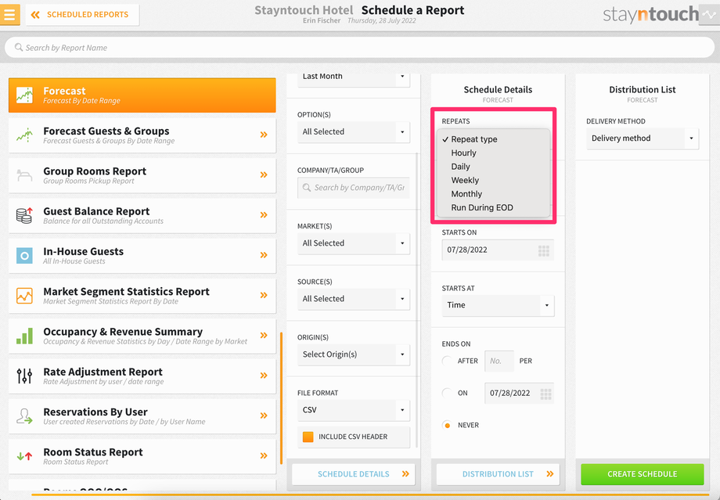Viewport: 720px width, 500px height.
Task: Click the Reservations By User person icon
Action: tap(24, 416)
